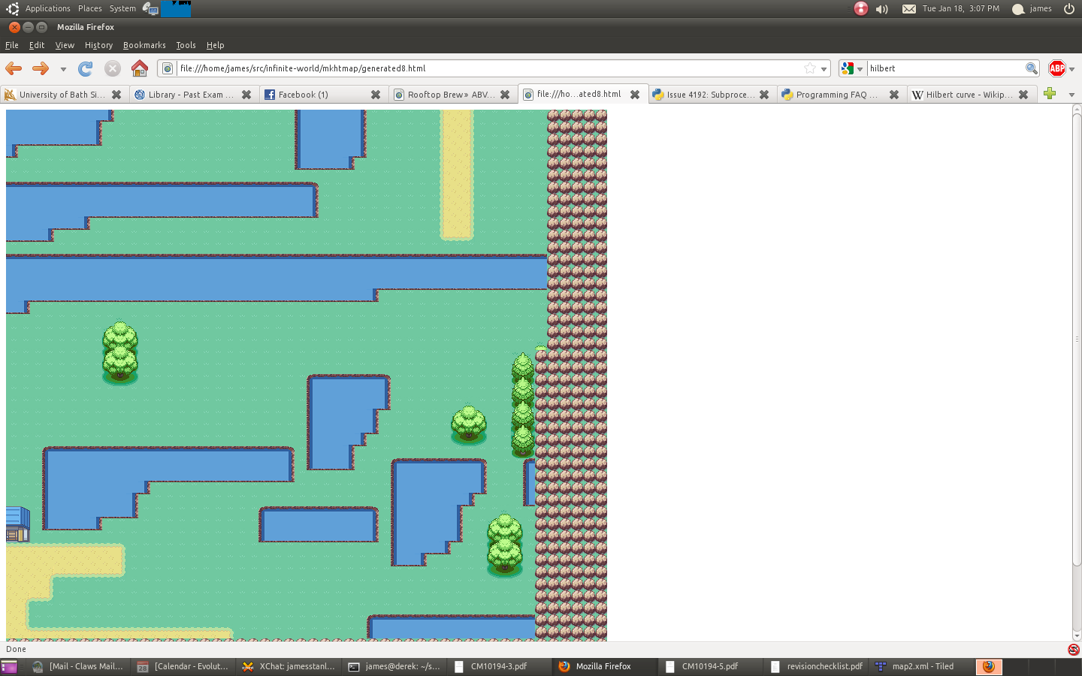Open a new tab with plus icon
This screenshot has height=676, width=1082.
(1050, 94)
